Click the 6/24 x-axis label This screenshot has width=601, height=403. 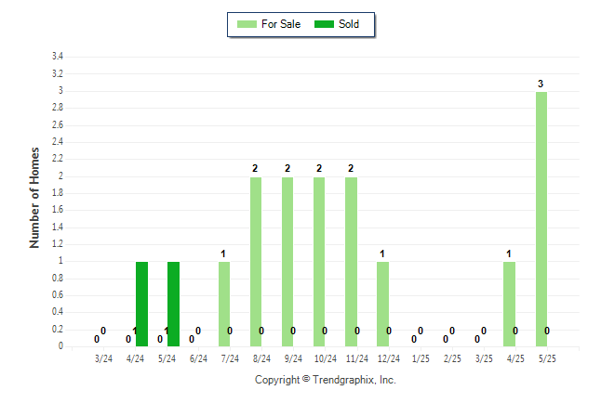pos(198,358)
